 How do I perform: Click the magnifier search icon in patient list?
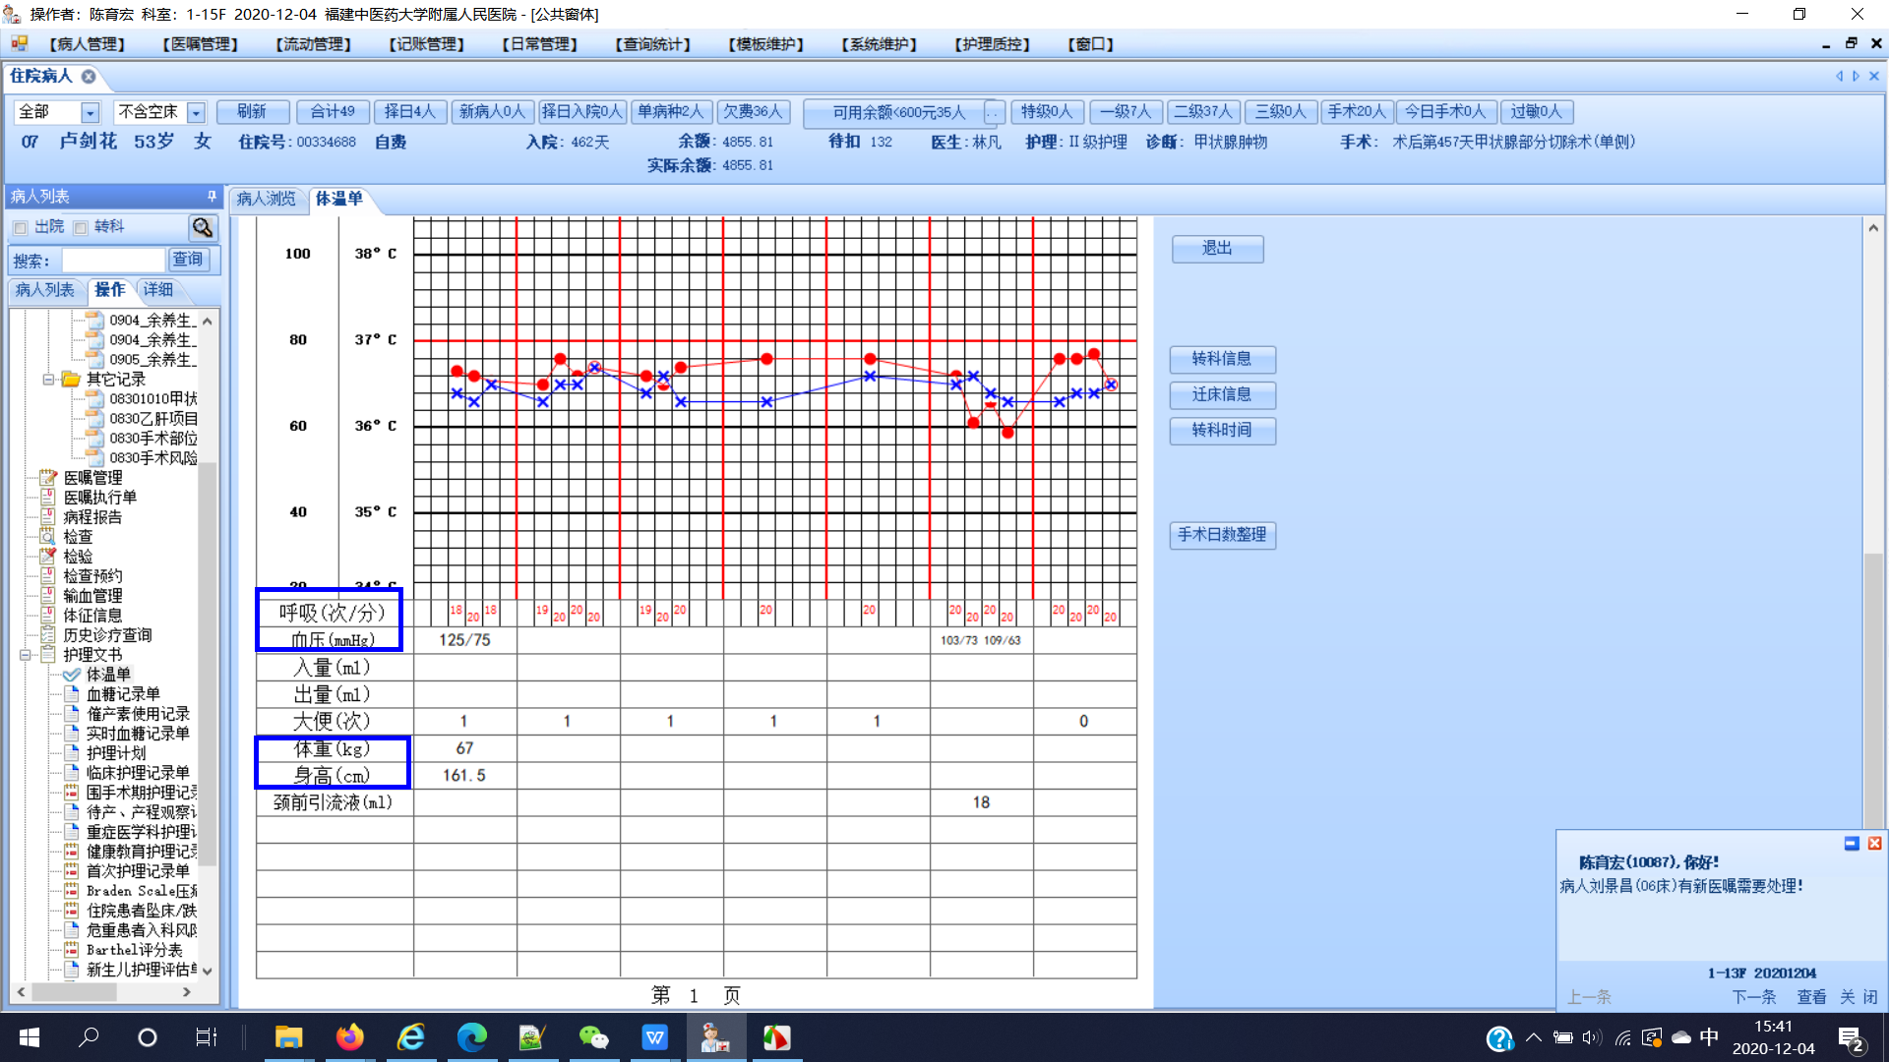pyautogui.click(x=203, y=228)
